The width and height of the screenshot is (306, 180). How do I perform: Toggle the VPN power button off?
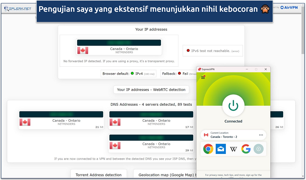tap(233, 106)
